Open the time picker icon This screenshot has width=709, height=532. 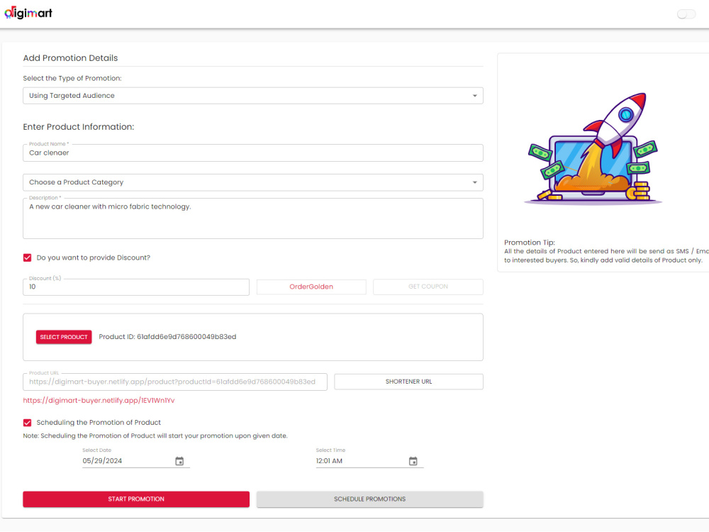coord(413,461)
